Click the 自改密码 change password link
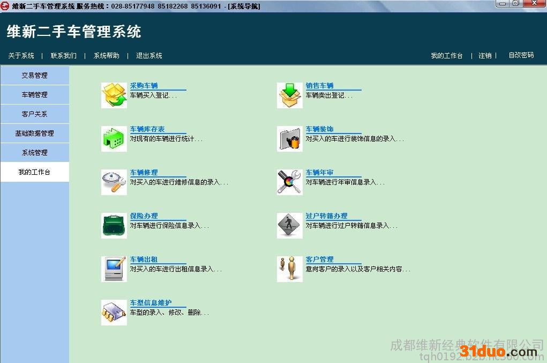547x363 pixels. tap(521, 55)
